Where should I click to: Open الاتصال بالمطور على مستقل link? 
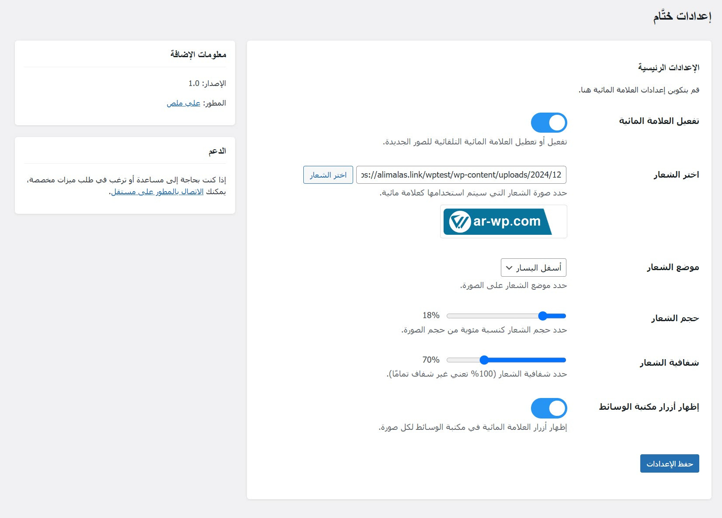157,192
